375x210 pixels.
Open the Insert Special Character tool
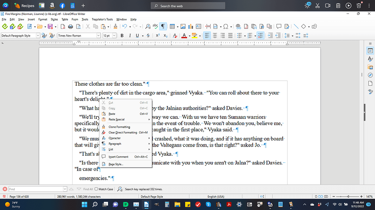(x=226, y=26)
